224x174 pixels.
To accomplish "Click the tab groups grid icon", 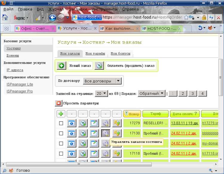I will pos(7,28).
